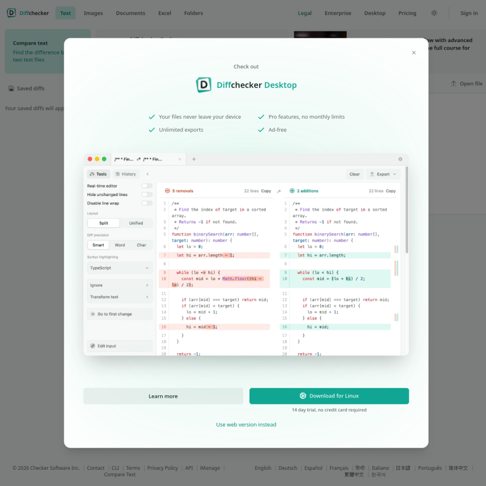Toggle the light/dark theme sun icon
This screenshot has height=486, width=486.
click(x=434, y=13)
